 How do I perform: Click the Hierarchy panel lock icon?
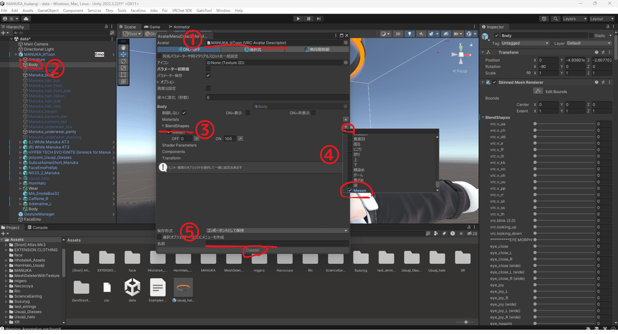(x=107, y=27)
